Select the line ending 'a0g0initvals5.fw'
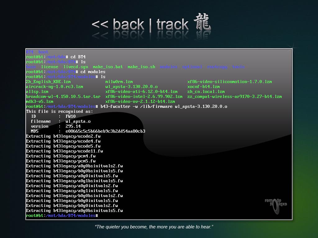This screenshot has width=318, height=238. tap(72, 176)
